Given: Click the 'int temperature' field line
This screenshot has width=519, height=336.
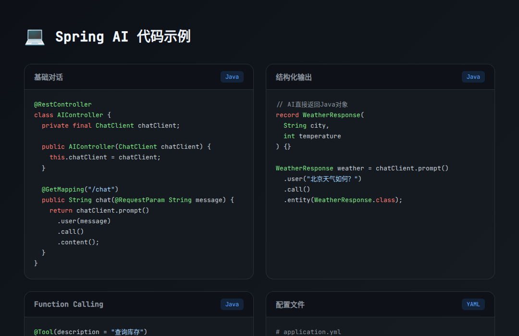Looking at the screenshot, I should (312, 136).
